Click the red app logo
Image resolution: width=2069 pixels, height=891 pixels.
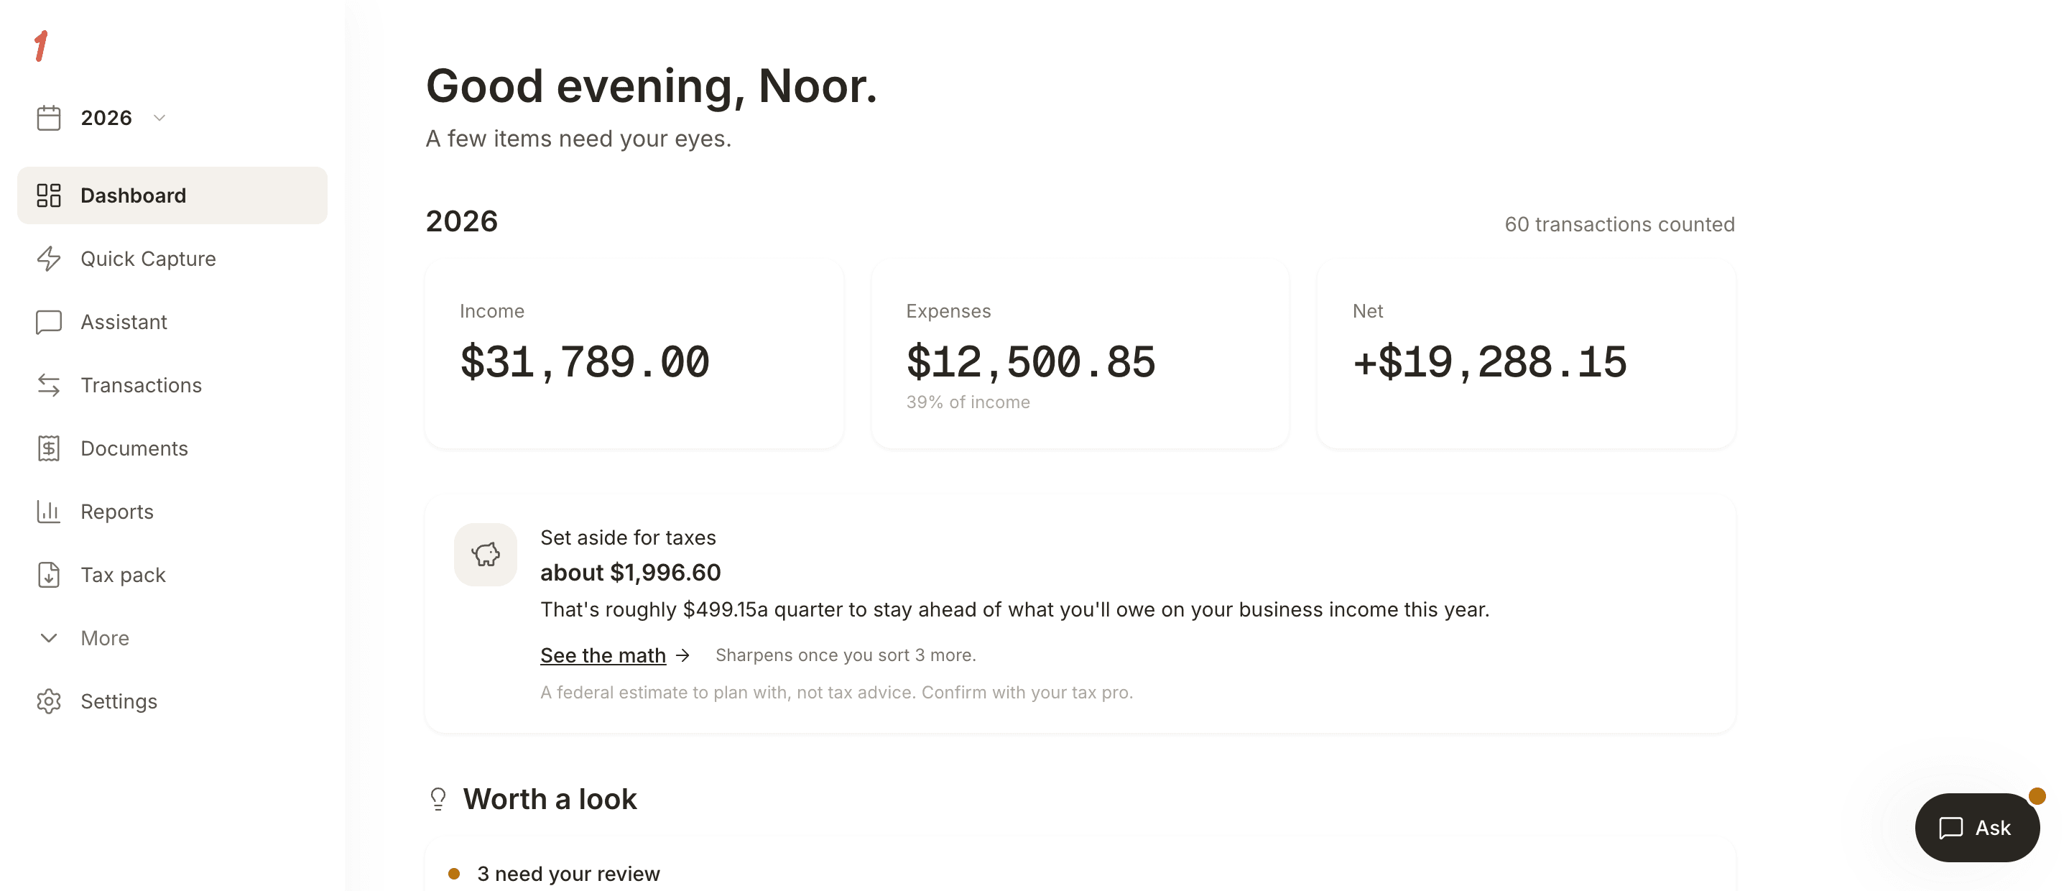42,46
